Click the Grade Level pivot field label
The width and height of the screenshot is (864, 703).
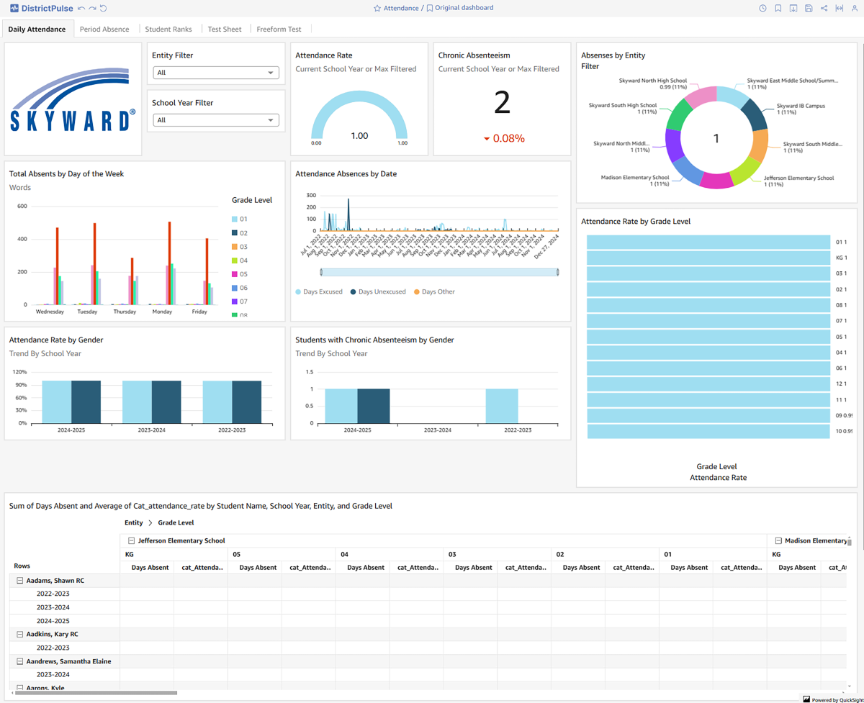click(176, 523)
